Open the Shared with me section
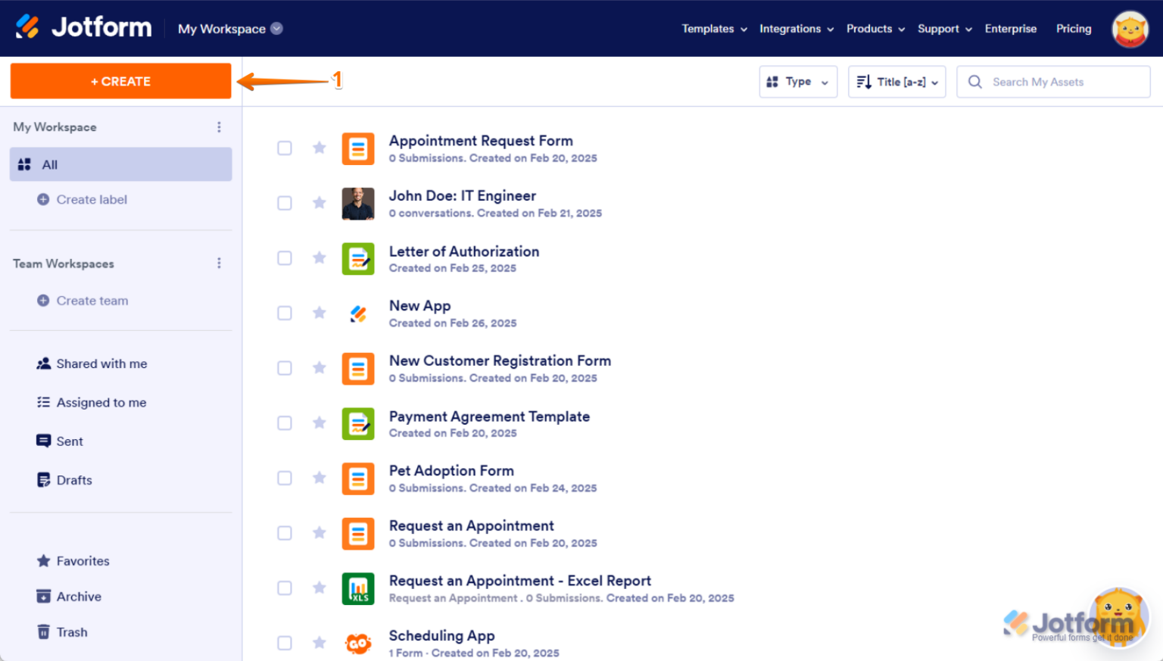 pos(101,363)
